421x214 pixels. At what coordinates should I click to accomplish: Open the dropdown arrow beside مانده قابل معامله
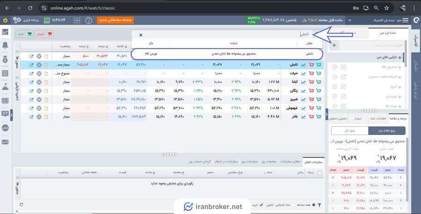point(349,20)
